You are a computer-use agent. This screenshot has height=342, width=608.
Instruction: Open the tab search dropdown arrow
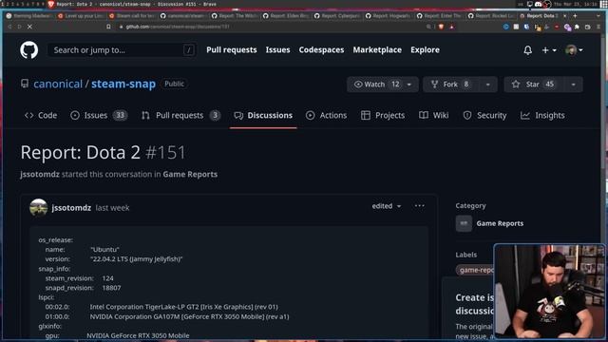(x=598, y=16)
